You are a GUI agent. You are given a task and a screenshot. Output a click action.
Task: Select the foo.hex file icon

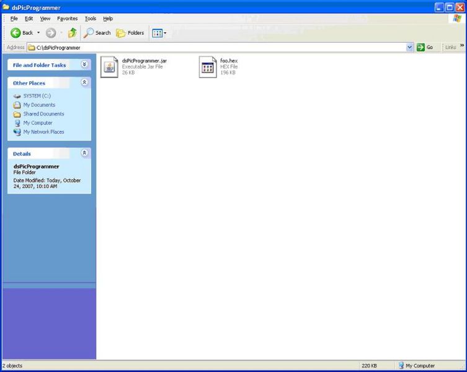coord(208,67)
